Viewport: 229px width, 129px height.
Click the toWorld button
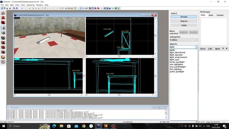(184, 32)
